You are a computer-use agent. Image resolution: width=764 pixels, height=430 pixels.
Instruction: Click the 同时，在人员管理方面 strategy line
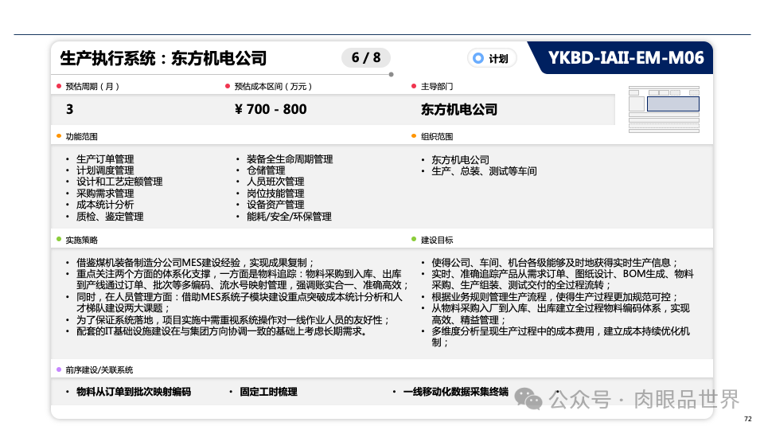point(240,303)
